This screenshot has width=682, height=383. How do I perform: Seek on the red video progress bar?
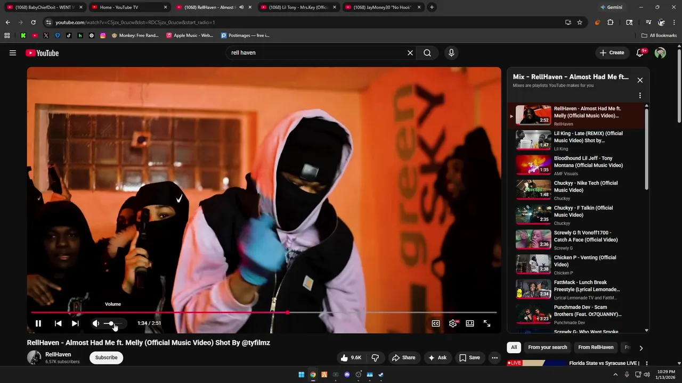(264, 313)
